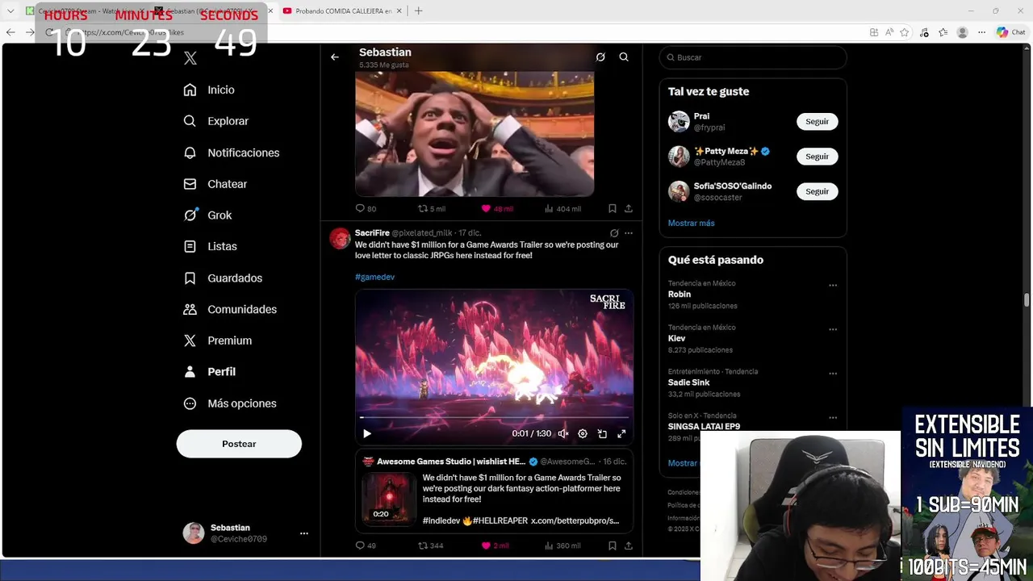Open Notificaciones in the sidebar
The width and height of the screenshot is (1033, 581).
[232, 153]
